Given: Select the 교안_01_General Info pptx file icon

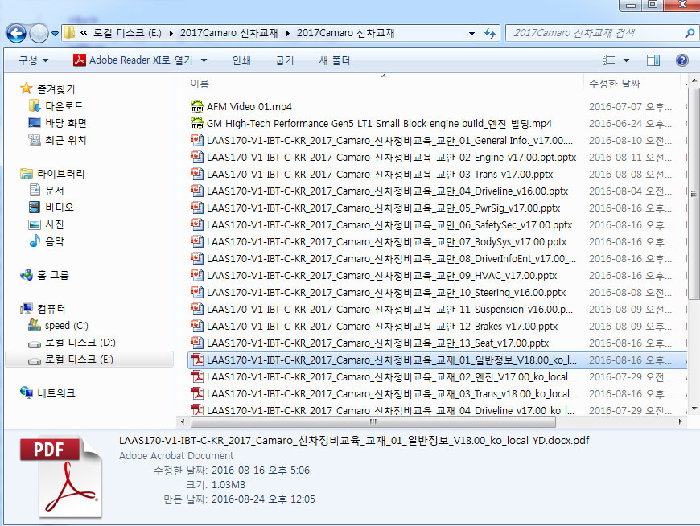Looking at the screenshot, I should click(197, 140).
